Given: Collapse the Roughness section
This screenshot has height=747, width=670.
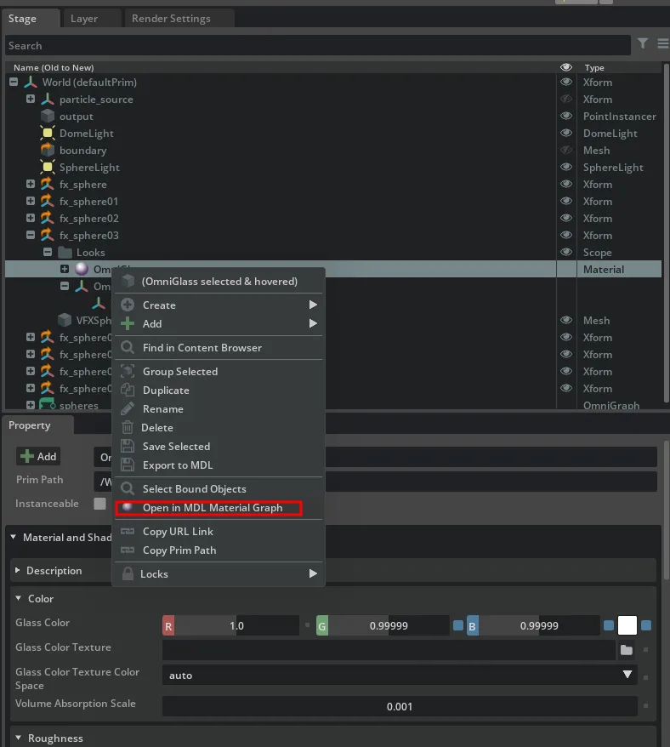Looking at the screenshot, I should click(18, 738).
